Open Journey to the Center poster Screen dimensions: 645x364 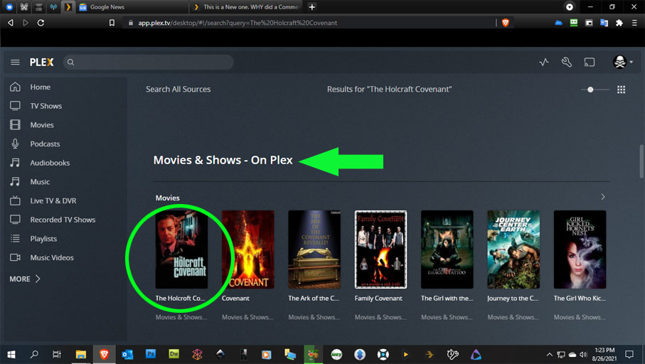click(513, 250)
